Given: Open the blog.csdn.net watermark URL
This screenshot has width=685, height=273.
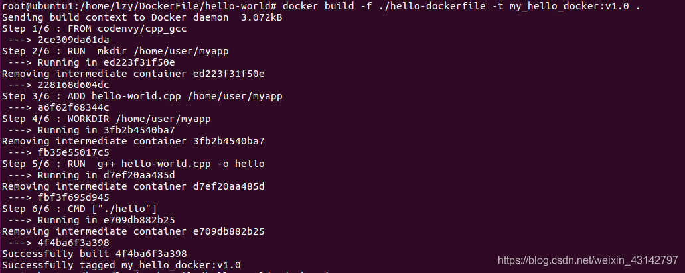Looking at the screenshot, I should 587,260.
